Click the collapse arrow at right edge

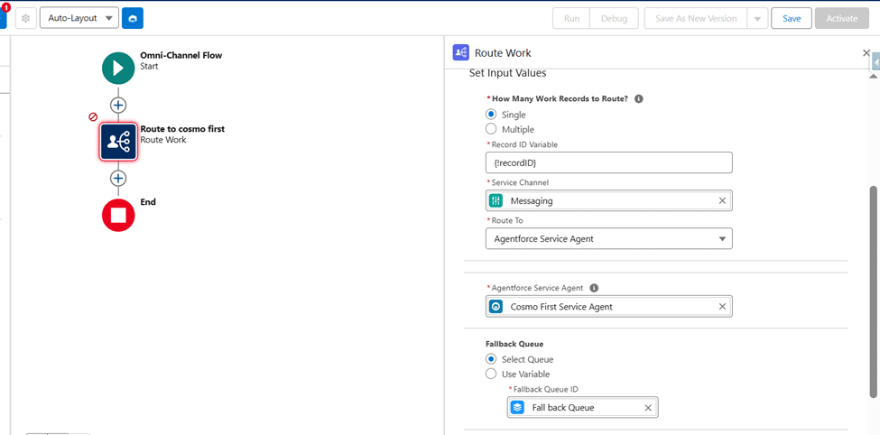click(x=876, y=62)
